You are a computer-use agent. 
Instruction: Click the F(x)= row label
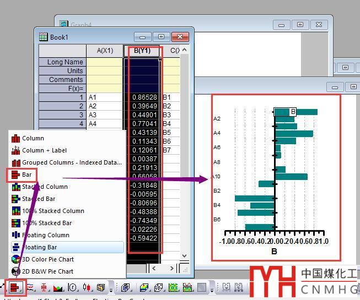(x=62, y=89)
